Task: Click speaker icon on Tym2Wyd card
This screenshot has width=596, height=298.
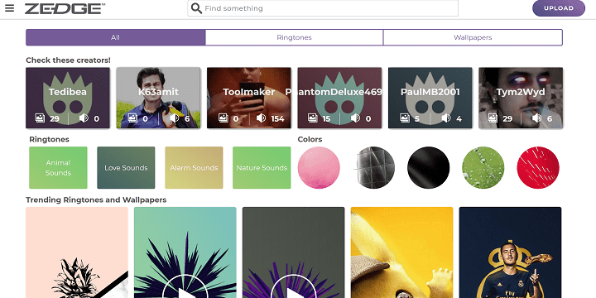Action: 536,118
